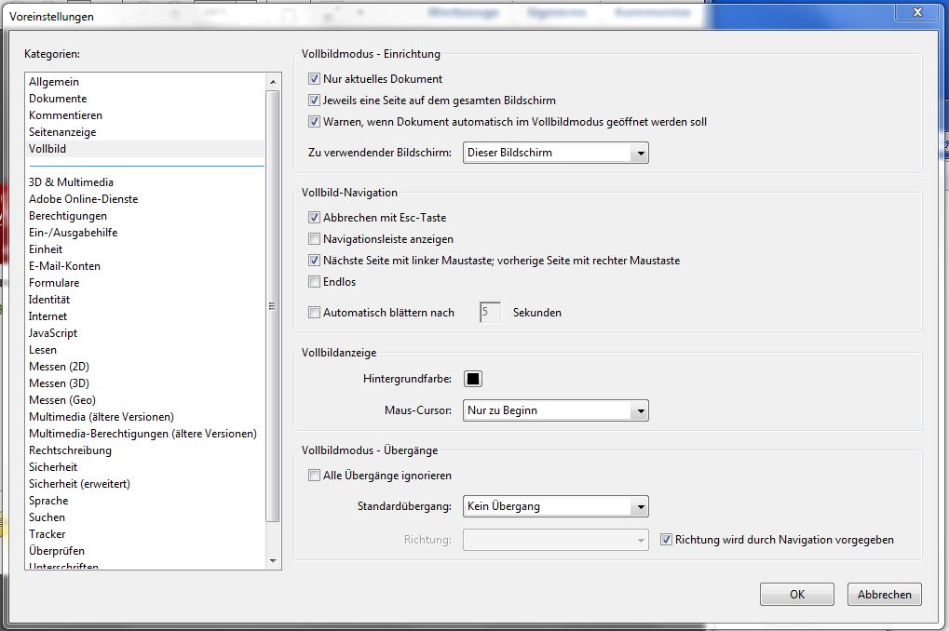
Task: Select the Sicherheit category
Action: tap(146, 467)
